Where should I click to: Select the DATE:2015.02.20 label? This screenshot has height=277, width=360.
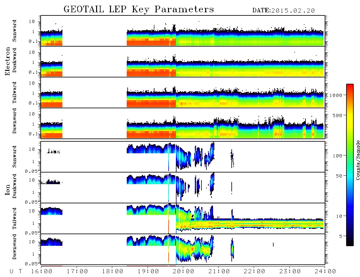(283, 11)
